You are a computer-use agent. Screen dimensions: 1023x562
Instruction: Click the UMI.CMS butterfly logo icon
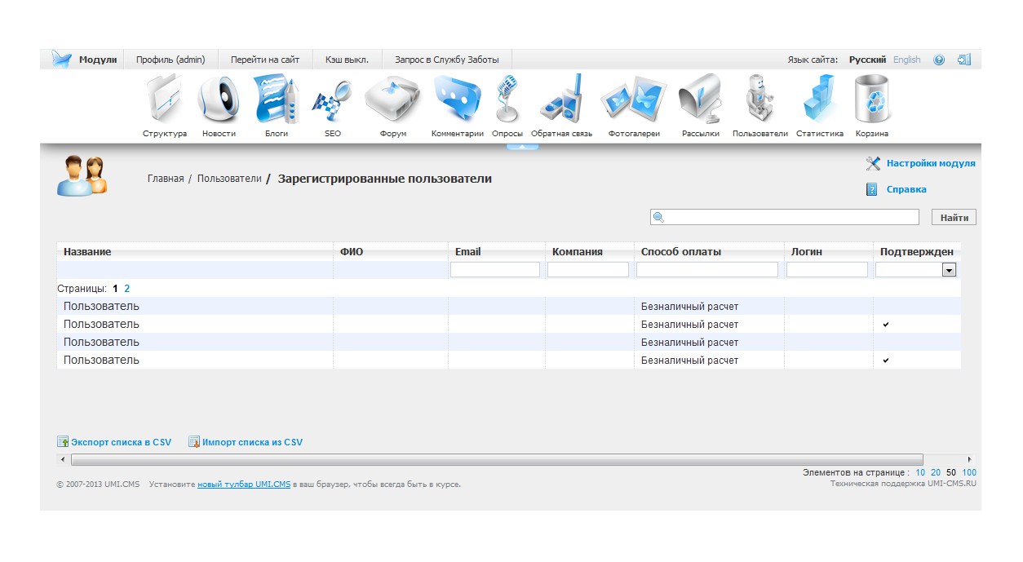tap(62, 60)
